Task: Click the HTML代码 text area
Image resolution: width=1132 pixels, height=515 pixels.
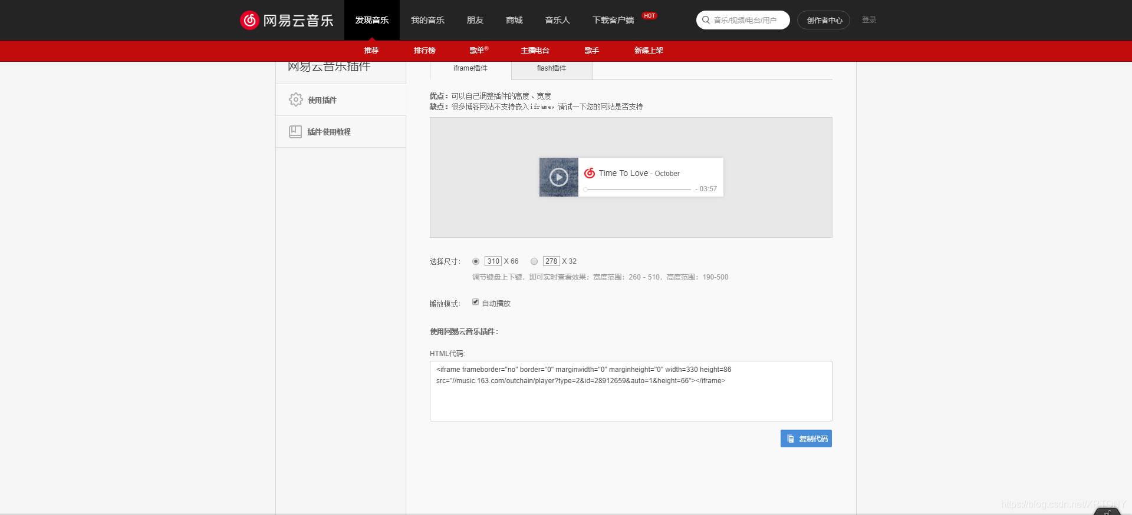Action: pos(631,391)
